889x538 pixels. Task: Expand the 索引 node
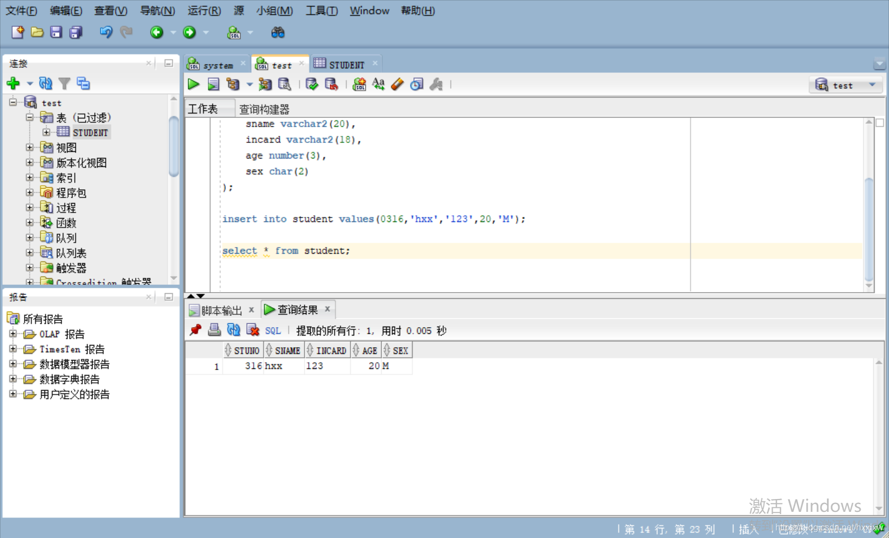click(30, 177)
